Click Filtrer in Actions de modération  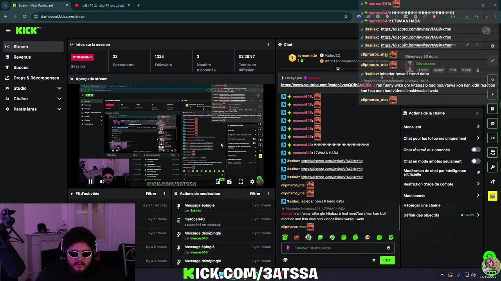(255, 194)
